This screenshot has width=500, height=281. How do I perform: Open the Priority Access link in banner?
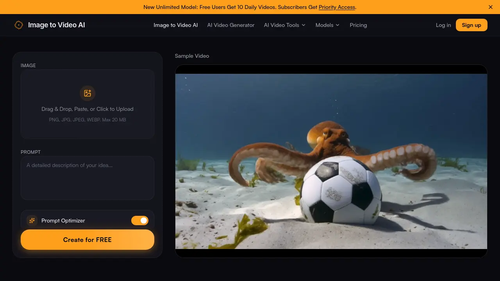tap(337, 7)
